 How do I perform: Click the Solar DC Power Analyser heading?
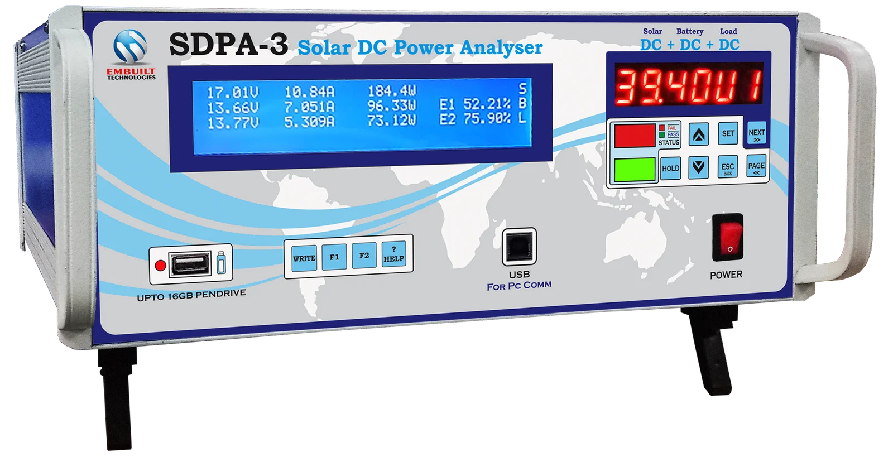coord(420,47)
